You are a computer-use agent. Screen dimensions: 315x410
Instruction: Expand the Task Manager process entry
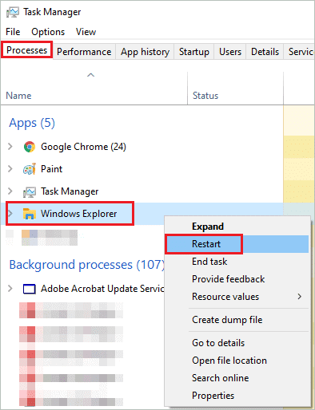[x=10, y=191]
